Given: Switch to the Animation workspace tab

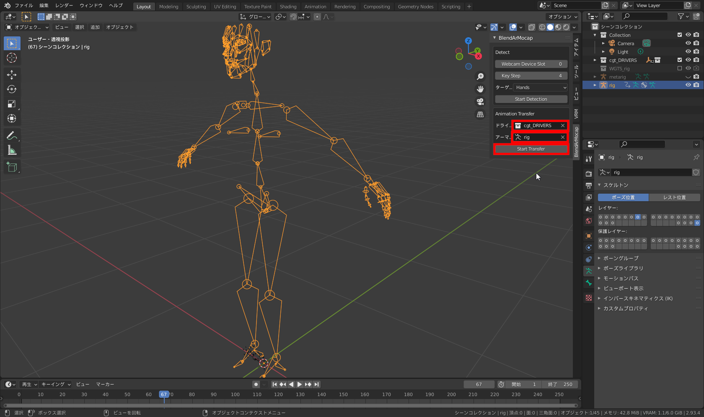Looking at the screenshot, I should [316, 6].
